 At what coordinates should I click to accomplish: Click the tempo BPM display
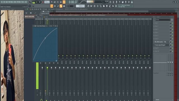47,2
